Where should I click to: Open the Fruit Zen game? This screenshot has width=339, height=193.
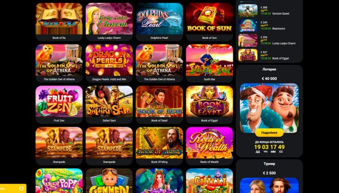click(x=59, y=105)
